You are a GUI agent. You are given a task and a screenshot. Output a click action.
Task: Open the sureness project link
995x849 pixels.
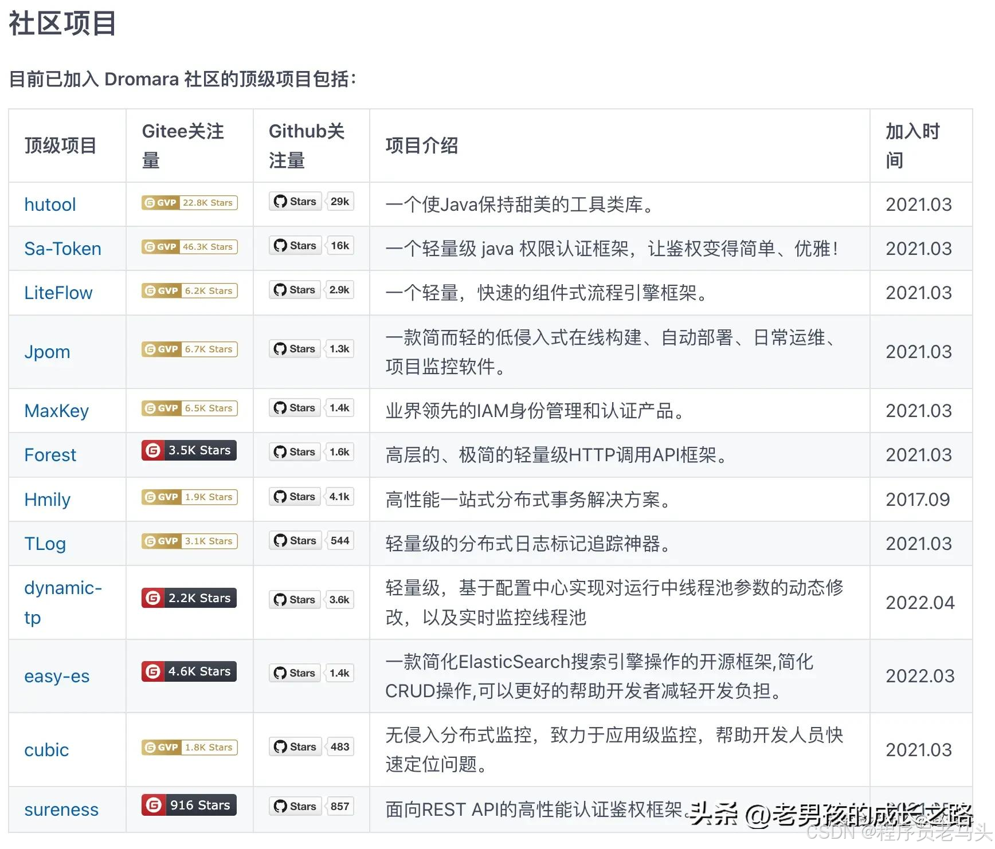coord(61,809)
